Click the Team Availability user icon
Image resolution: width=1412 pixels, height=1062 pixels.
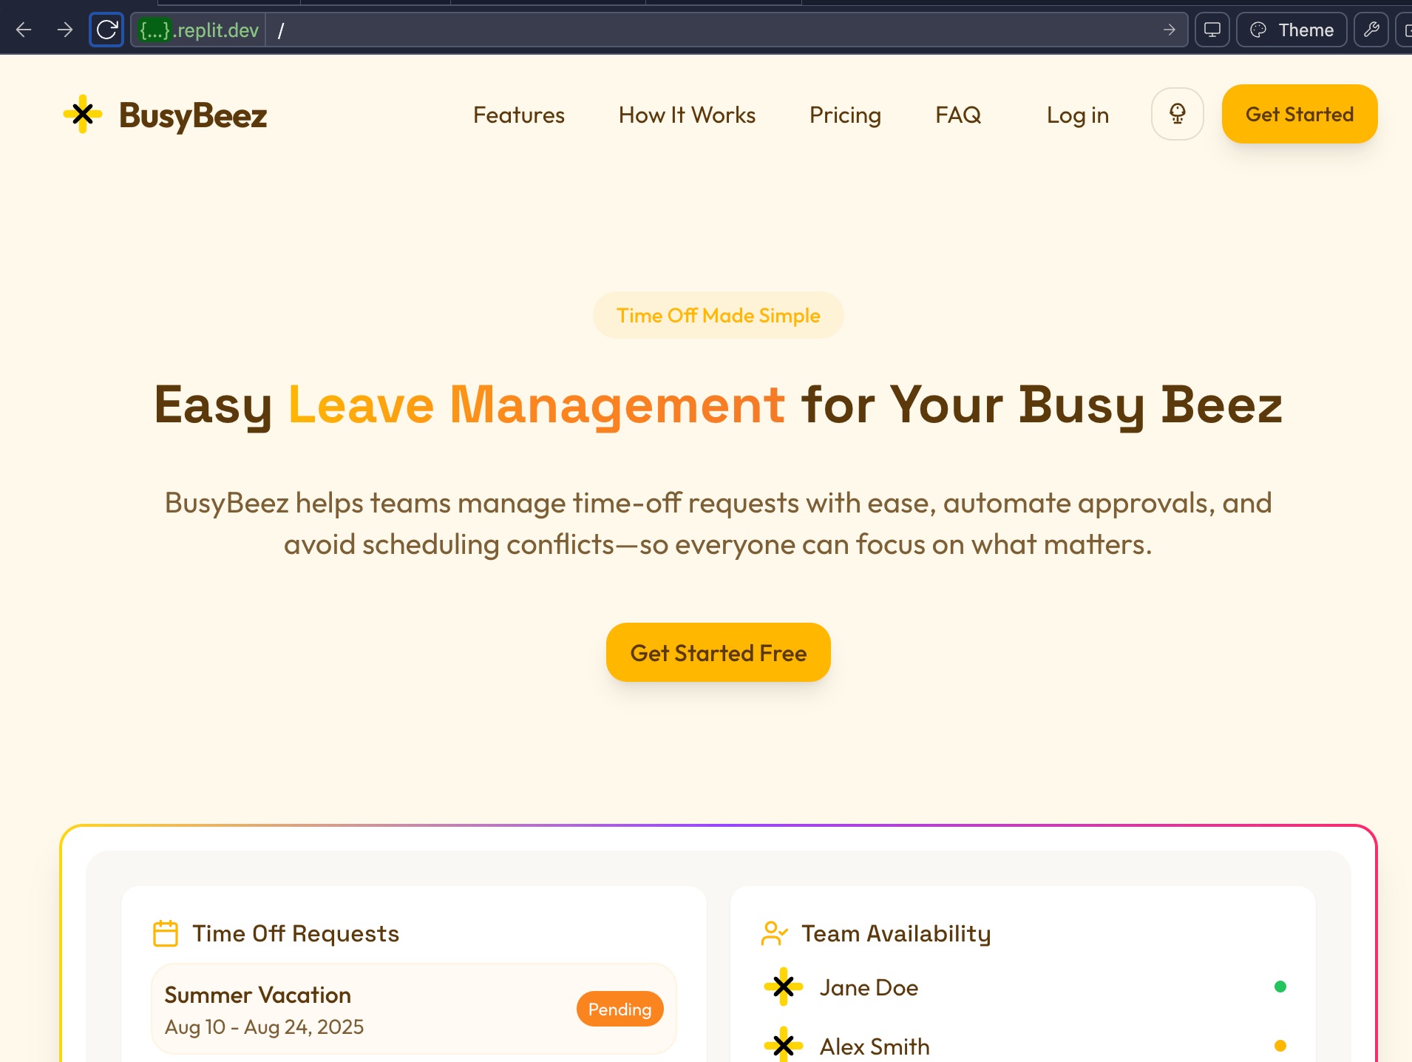coord(774,933)
